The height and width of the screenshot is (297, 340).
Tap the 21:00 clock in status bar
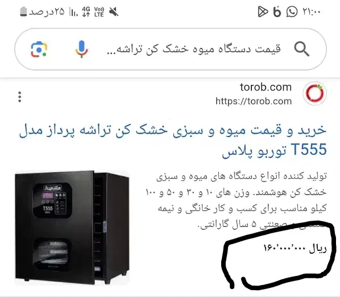pos(312,12)
